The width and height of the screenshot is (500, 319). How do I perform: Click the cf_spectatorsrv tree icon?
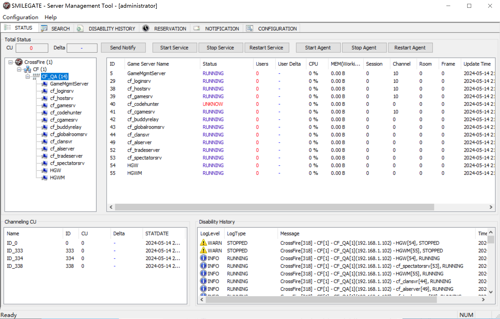(x=45, y=163)
